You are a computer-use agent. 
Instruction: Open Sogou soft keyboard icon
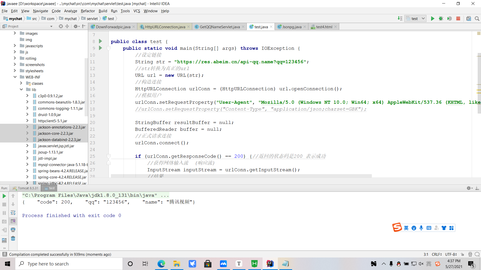tap(429, 228)
